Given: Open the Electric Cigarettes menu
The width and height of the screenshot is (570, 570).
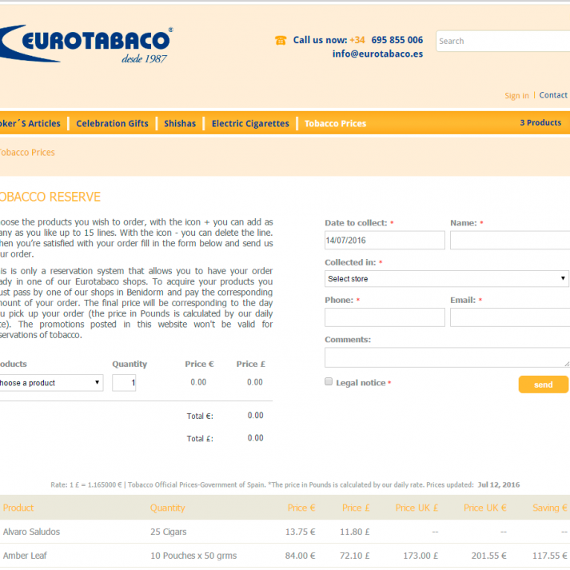Looking at the screenshot, I should click(x=250, y=124).
